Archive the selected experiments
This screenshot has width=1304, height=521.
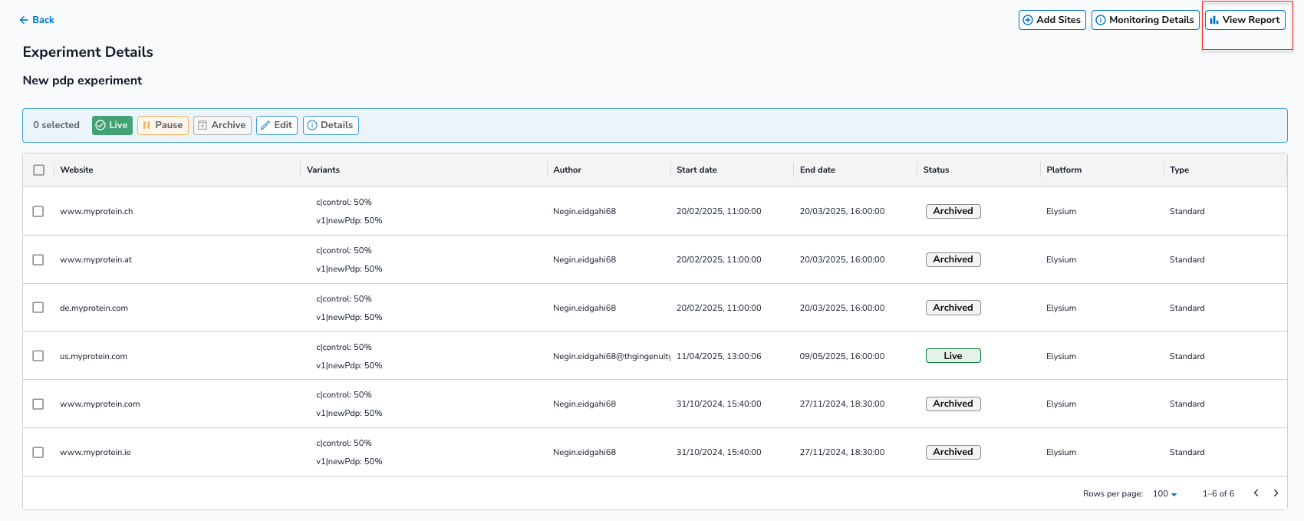(x=222, y=125)
